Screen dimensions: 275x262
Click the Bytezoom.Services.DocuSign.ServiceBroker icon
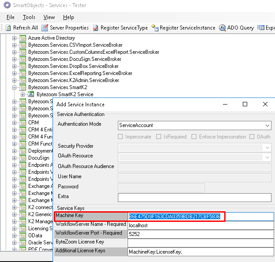pos(23,59)
